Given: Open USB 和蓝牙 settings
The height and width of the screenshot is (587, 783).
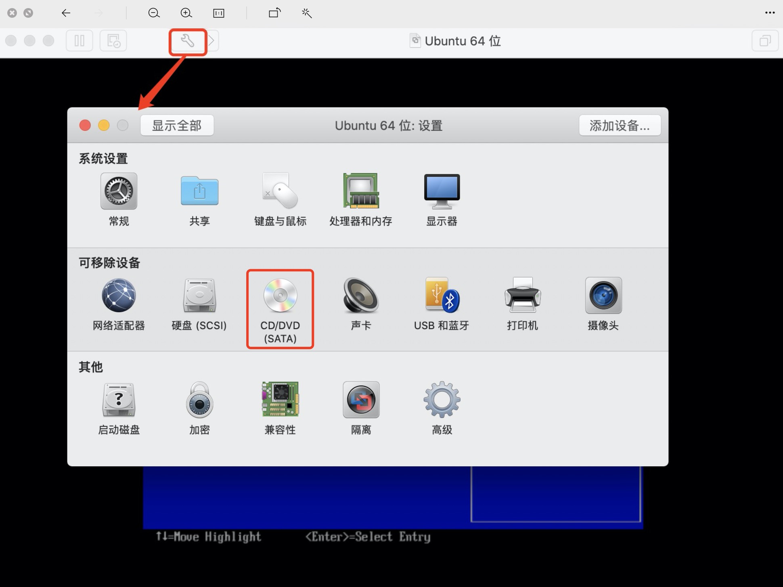Looking at the screenshot, I should point(442,296).
